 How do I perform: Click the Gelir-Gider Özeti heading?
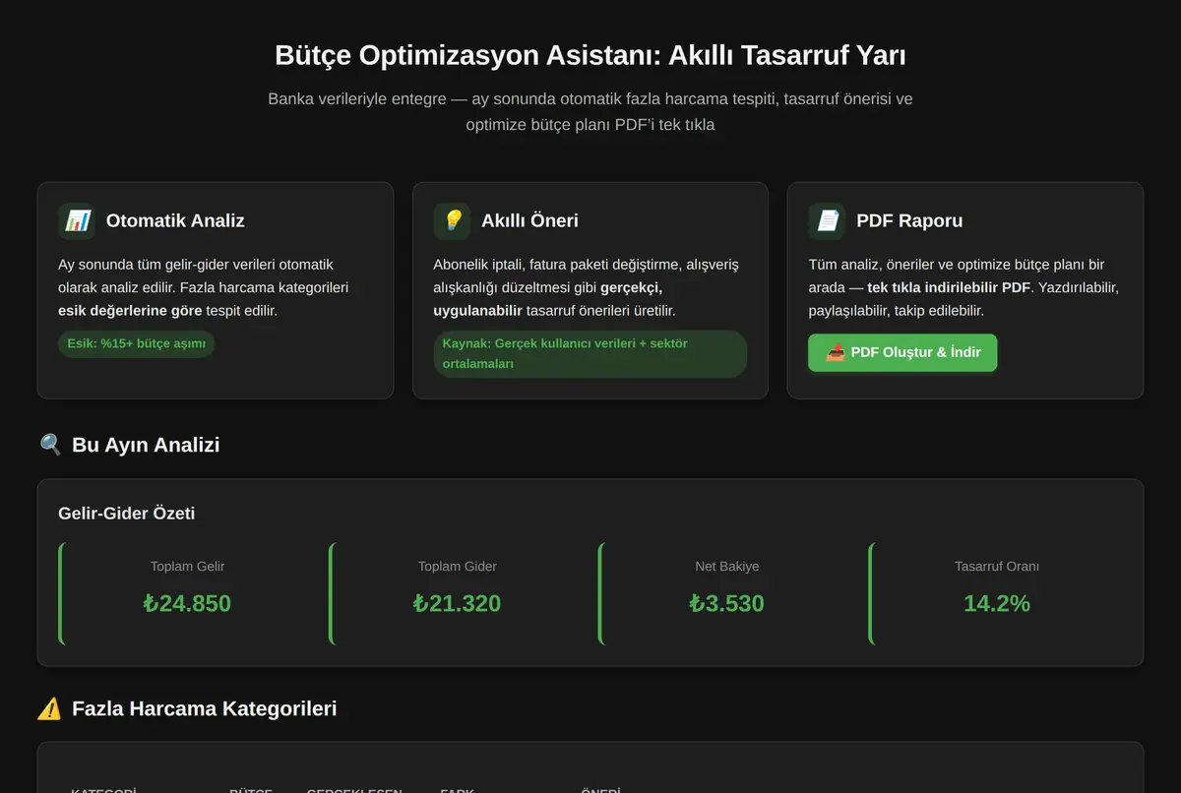127,514
